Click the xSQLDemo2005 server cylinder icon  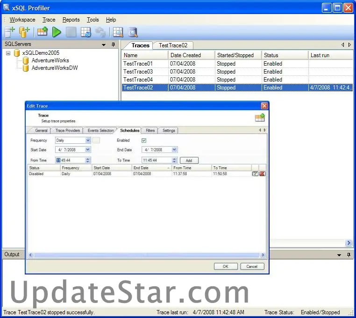pyautogui.click(x=17, y=53)
